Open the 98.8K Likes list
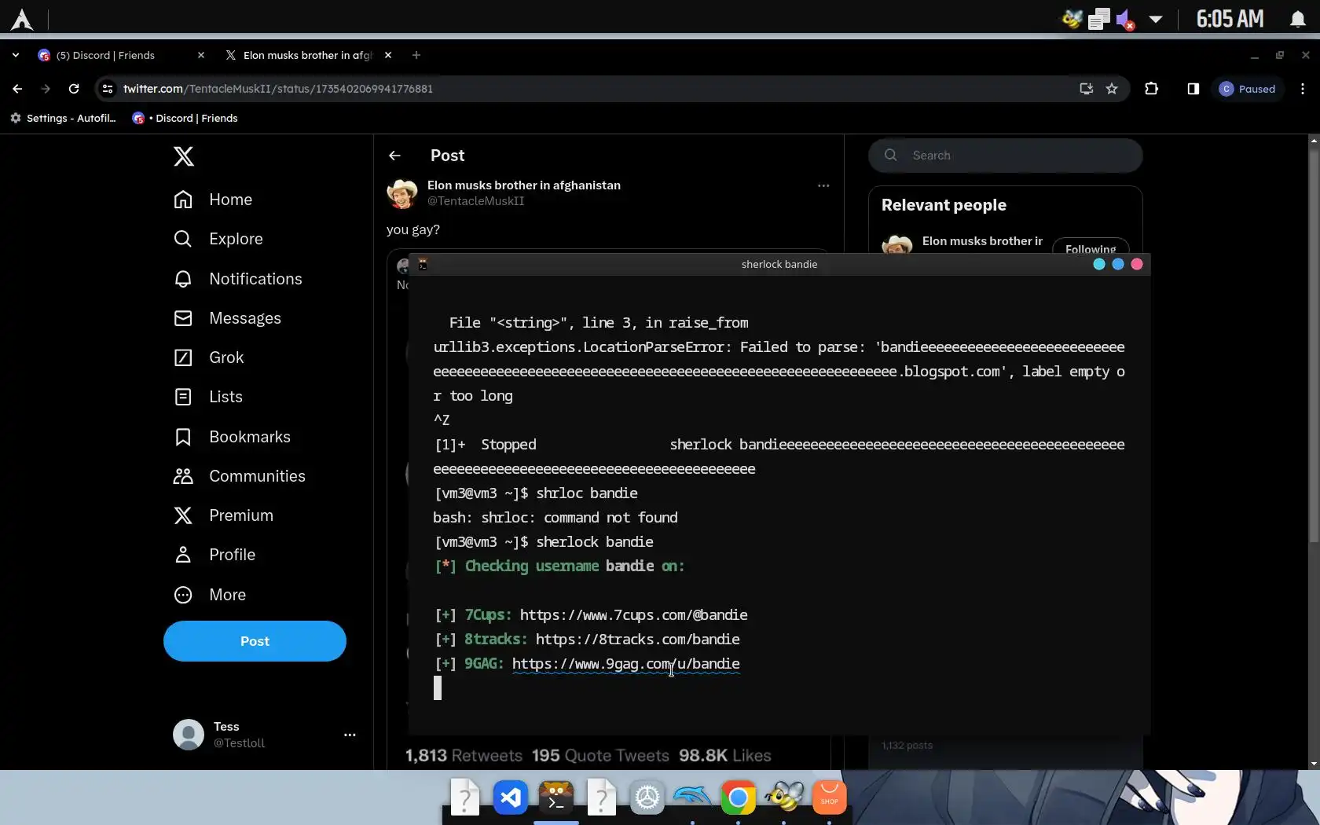This screenshot has height=825, width=1320. pos(725,756)
